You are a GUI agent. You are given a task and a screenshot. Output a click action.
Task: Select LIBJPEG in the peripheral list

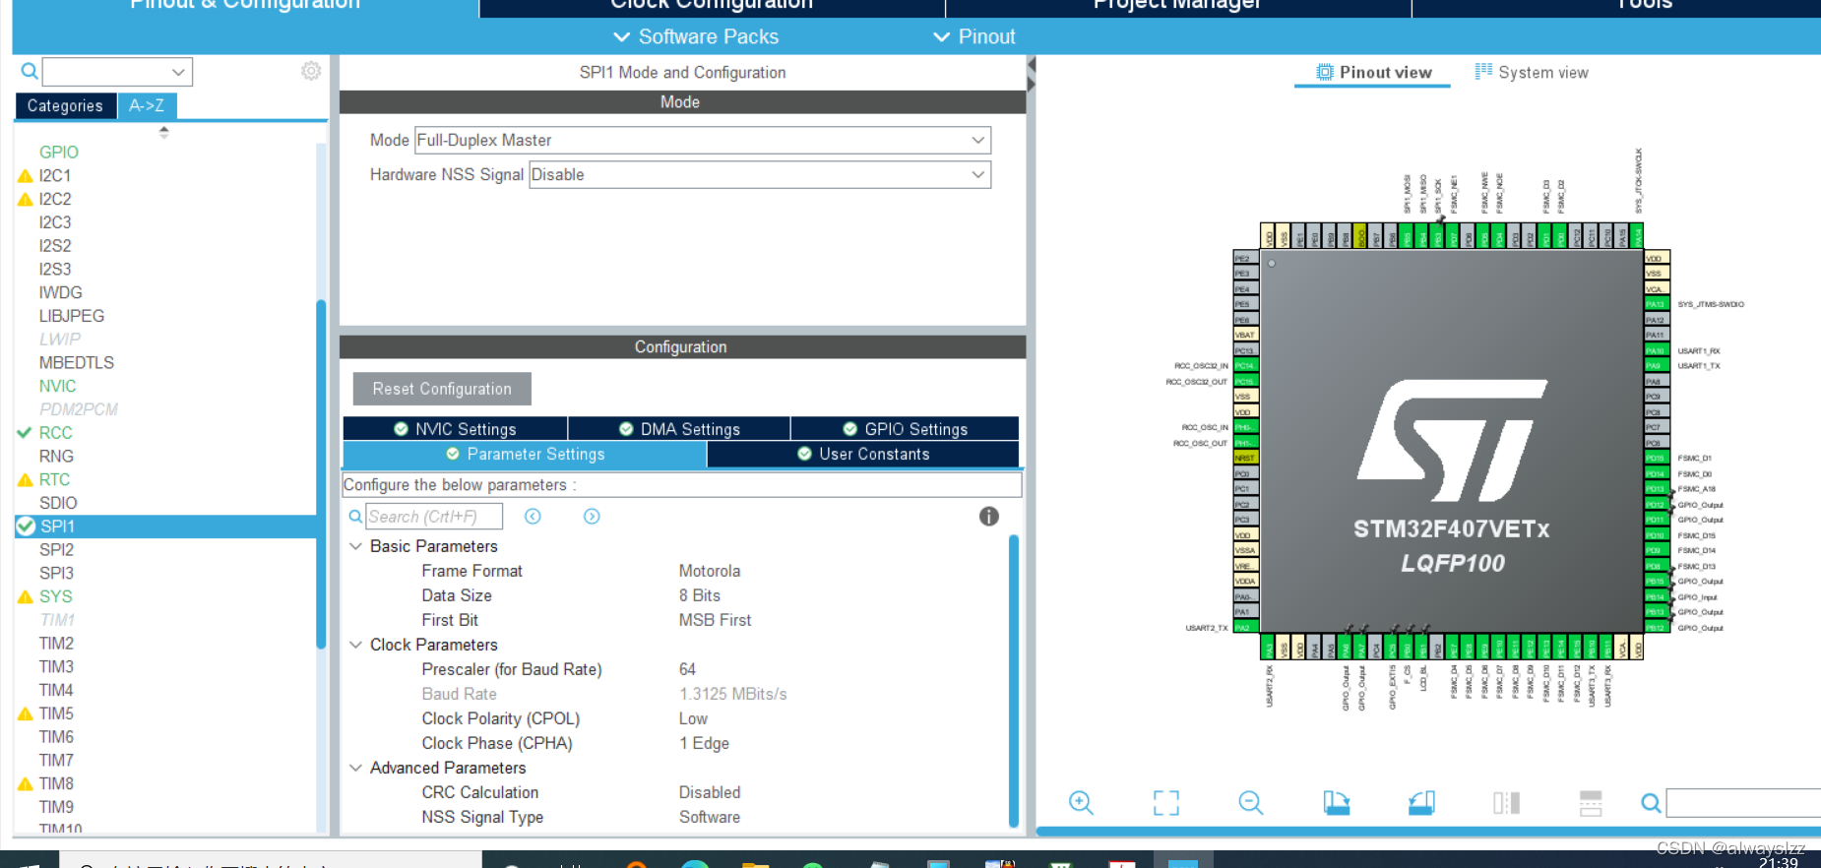tap(71, 317)
